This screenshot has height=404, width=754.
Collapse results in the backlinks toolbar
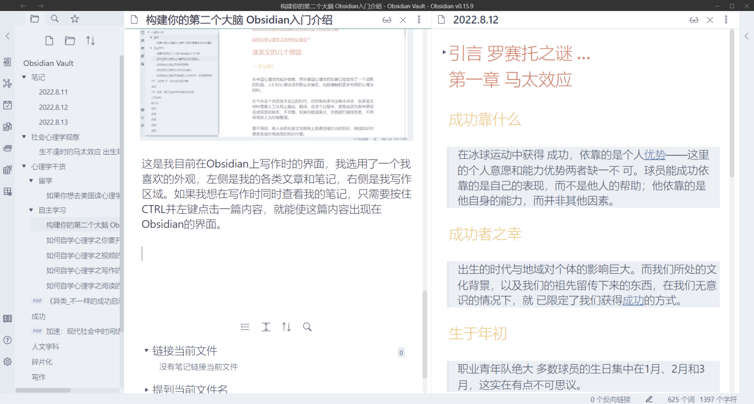(245, 327)
